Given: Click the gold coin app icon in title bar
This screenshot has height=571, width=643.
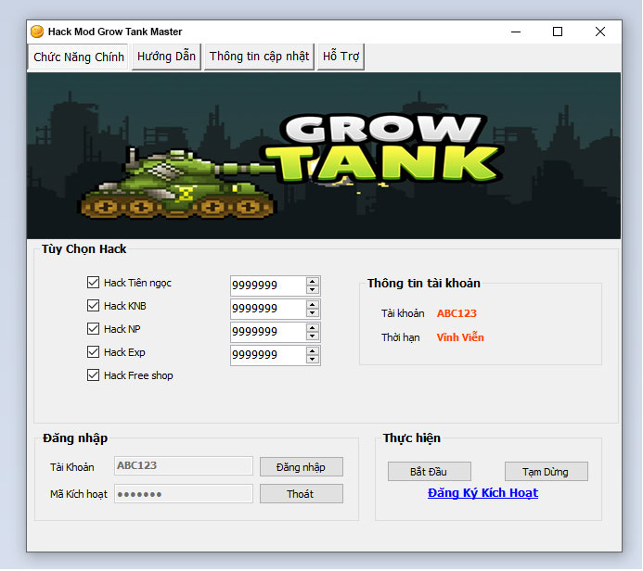Looking at the screenshot, I should click(37, 32).
